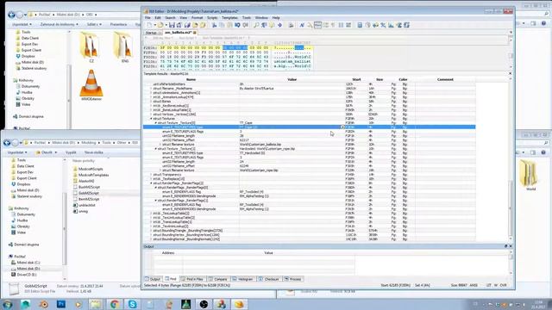Click the Copy toolbar icon
This screenshot has width=552, height=310.
pos(222,25)
